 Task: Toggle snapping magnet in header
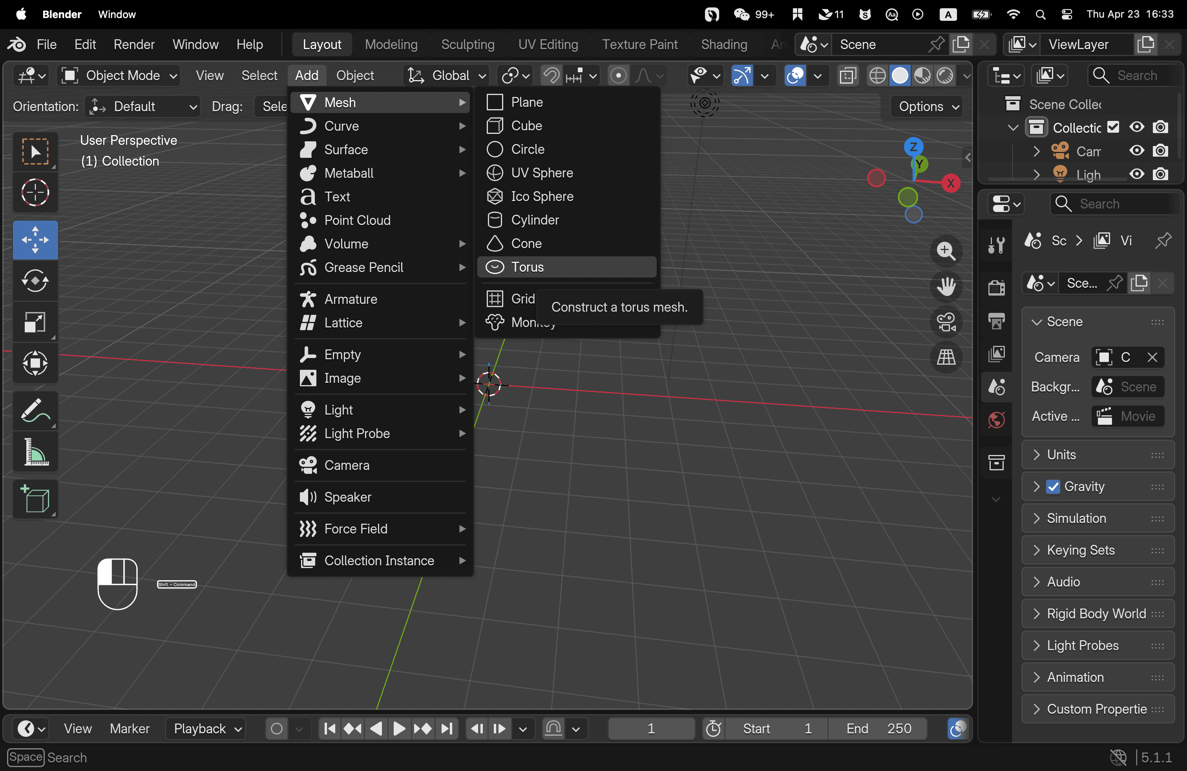point(551,76)
